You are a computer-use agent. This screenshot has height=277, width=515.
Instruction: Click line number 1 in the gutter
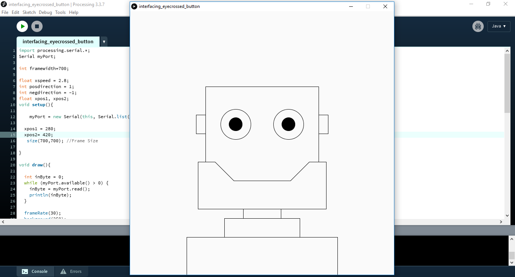(14, 50)
